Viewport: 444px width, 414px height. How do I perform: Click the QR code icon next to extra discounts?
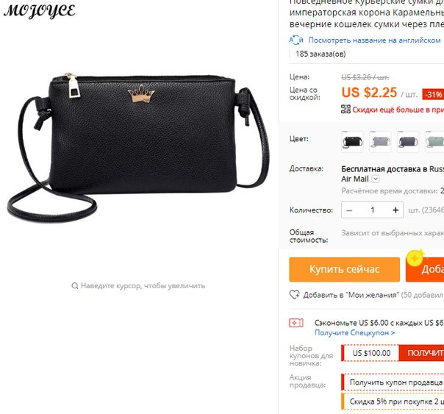coord(345,110)
